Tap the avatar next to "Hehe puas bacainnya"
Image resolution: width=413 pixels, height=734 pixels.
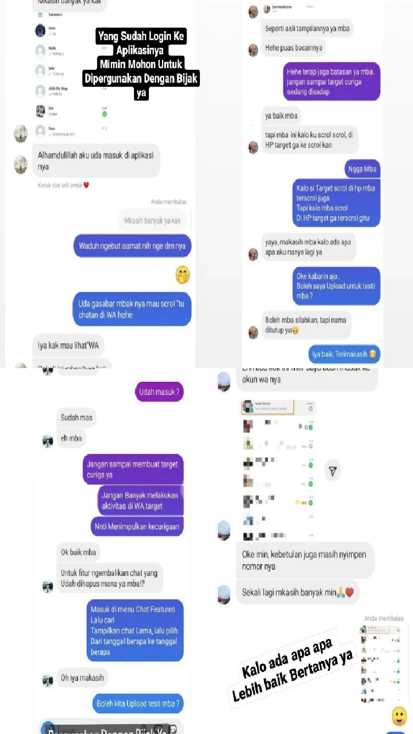[x=253, y=50]
